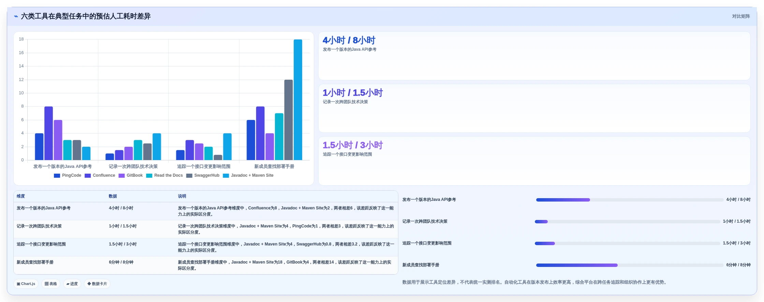Toggle the SwaggerHub legend item
Screen dimensions: 764x302
tap(203, 176)
